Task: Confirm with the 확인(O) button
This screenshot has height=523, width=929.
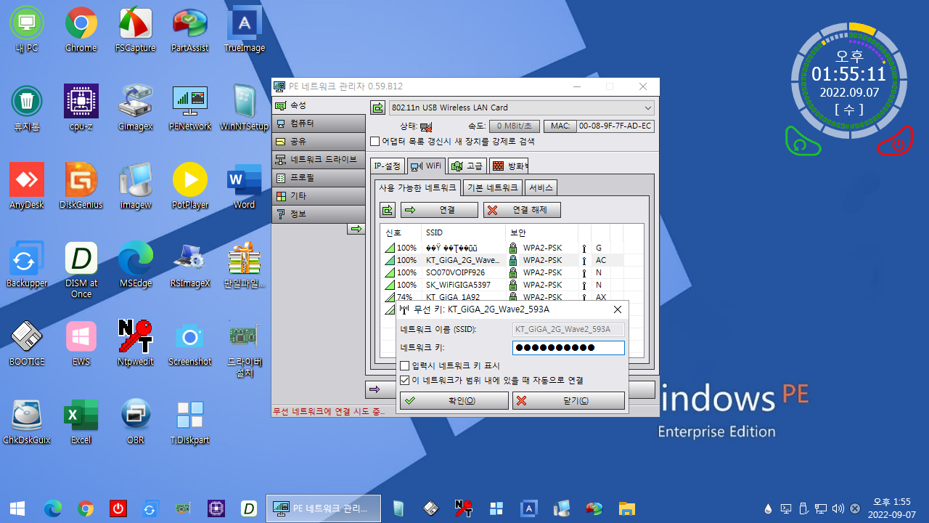Action: click(454, 400)
